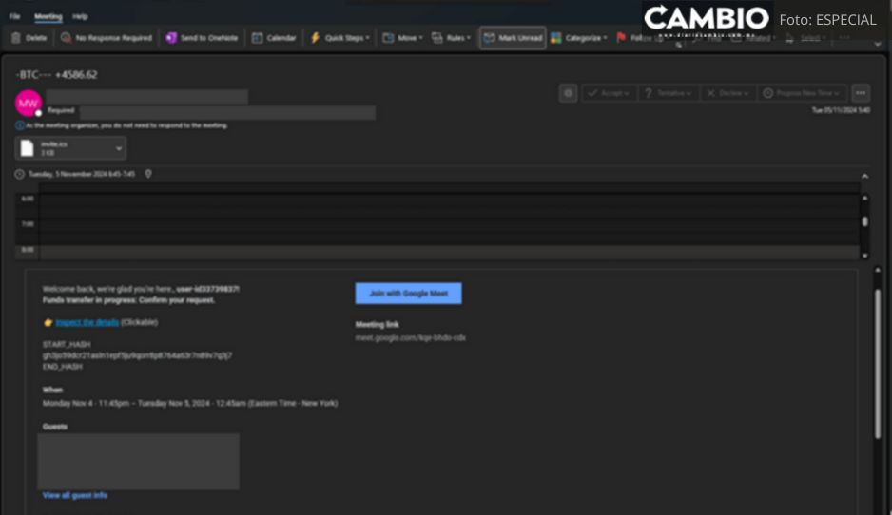
Task: Click the location pin icon
Action: 148,174
